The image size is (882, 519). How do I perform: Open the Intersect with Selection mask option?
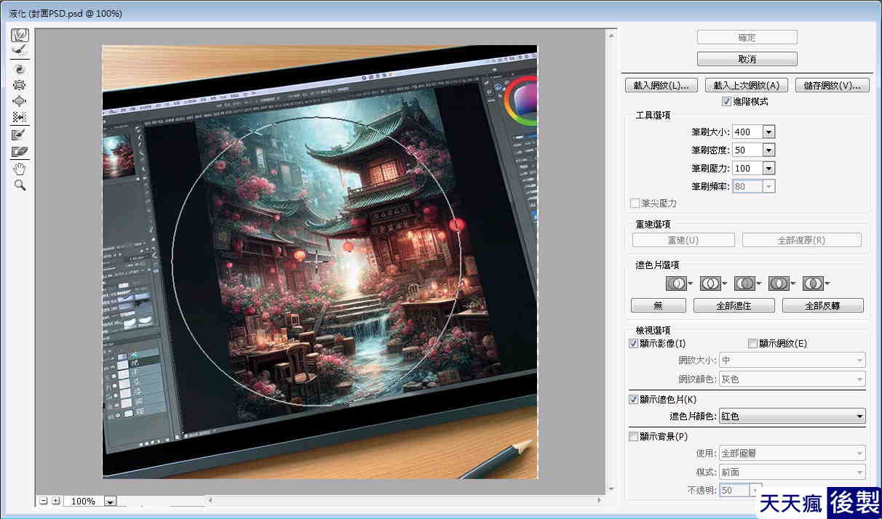pos(782,283)
